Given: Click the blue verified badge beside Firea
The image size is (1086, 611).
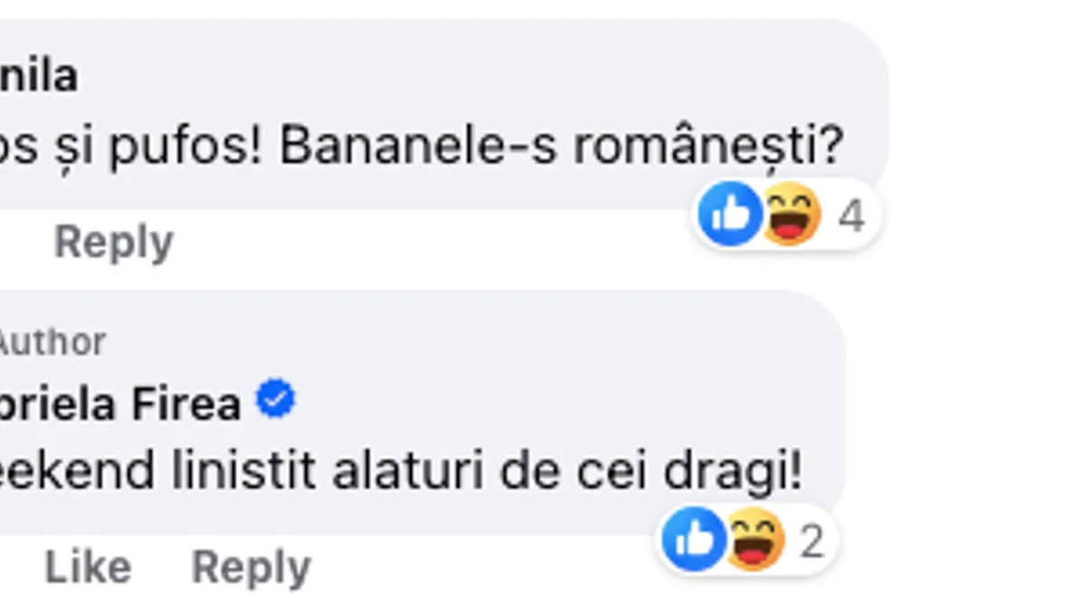Looking at the screenshot, I should [x=276, y=400].
